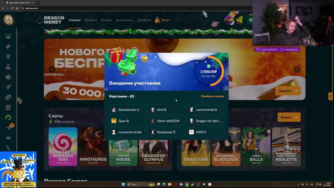Click the Windows taskbar search box
The height and width of the screenshot is (188, 334).
click(140, 184)
